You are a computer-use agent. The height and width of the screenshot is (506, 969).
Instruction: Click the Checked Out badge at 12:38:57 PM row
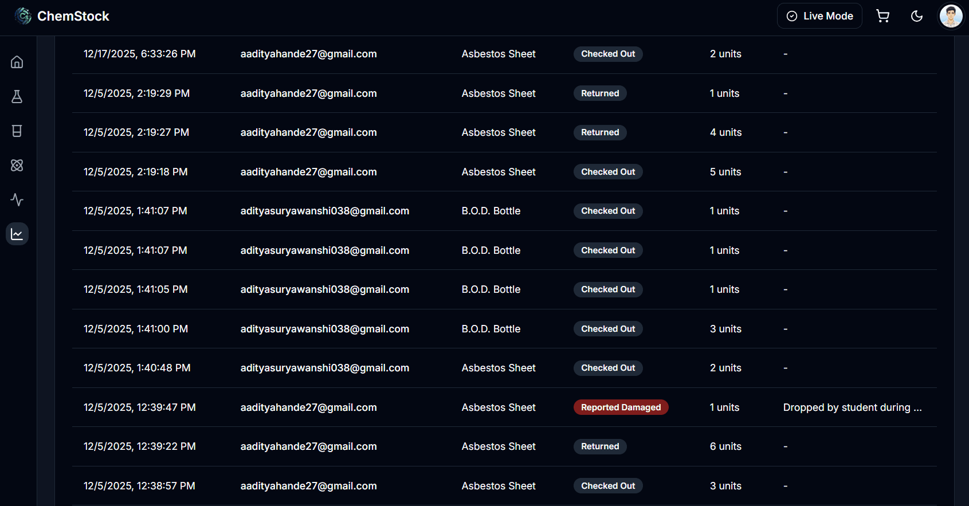click(x=608, y=486)
